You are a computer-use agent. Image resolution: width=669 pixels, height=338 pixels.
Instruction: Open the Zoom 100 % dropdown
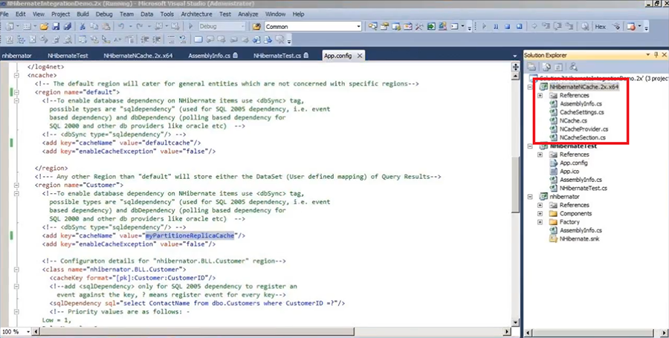click(x=28, y=331)
